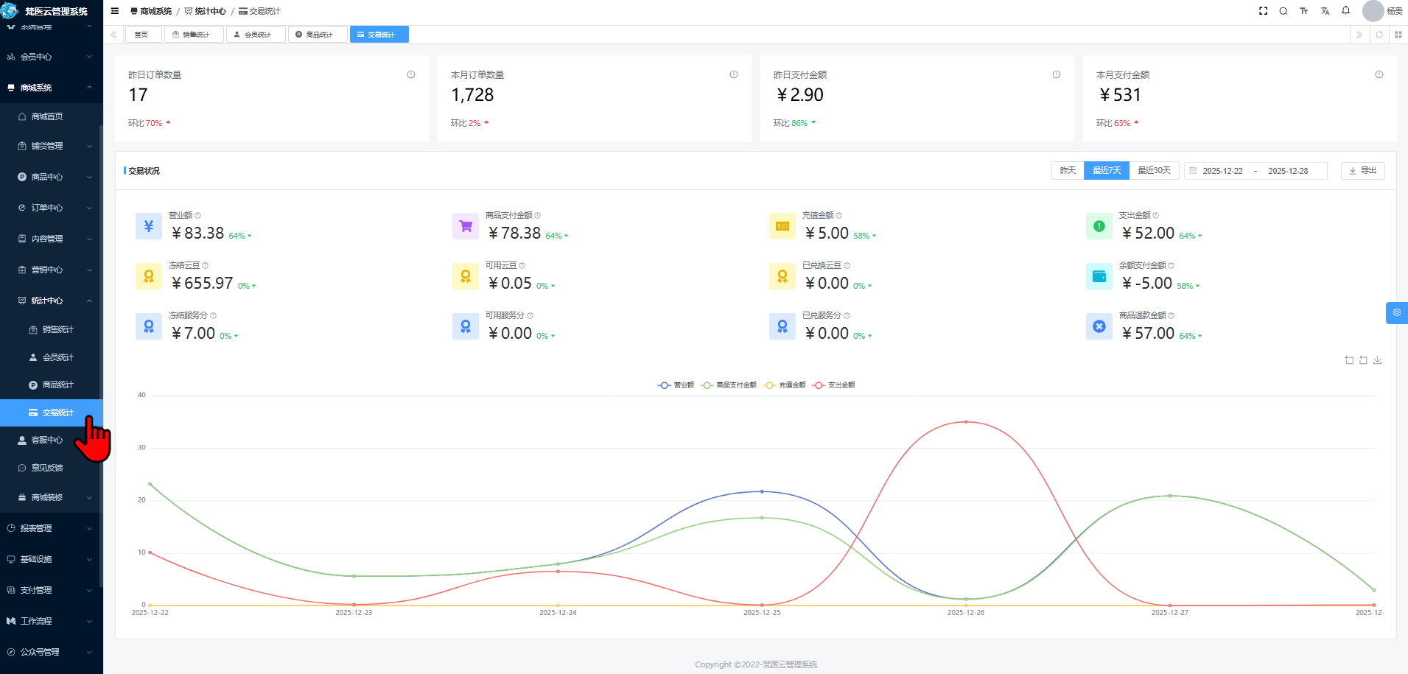The height and width of the screenshot is (674, 1408).
Task: Toggle fullscreen mode icon in header
Action: pyautogui.click(x=1263, y=11)
